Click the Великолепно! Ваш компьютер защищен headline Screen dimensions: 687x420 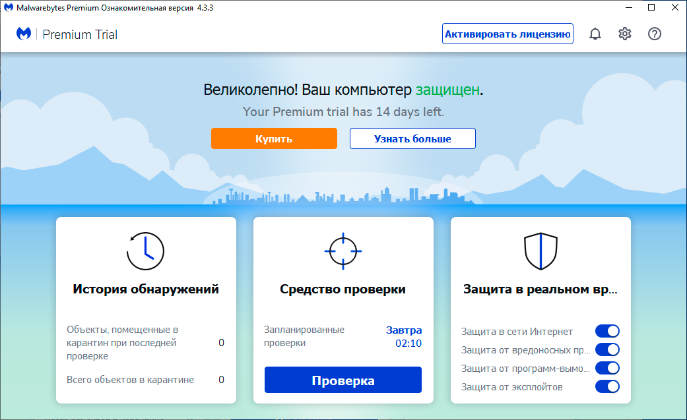tap(343, 90)
